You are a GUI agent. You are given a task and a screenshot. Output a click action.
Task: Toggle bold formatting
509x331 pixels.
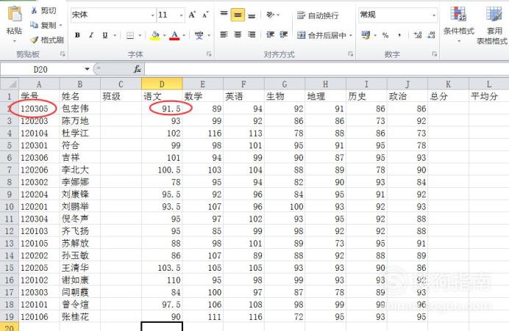click(x=77, y=35)
